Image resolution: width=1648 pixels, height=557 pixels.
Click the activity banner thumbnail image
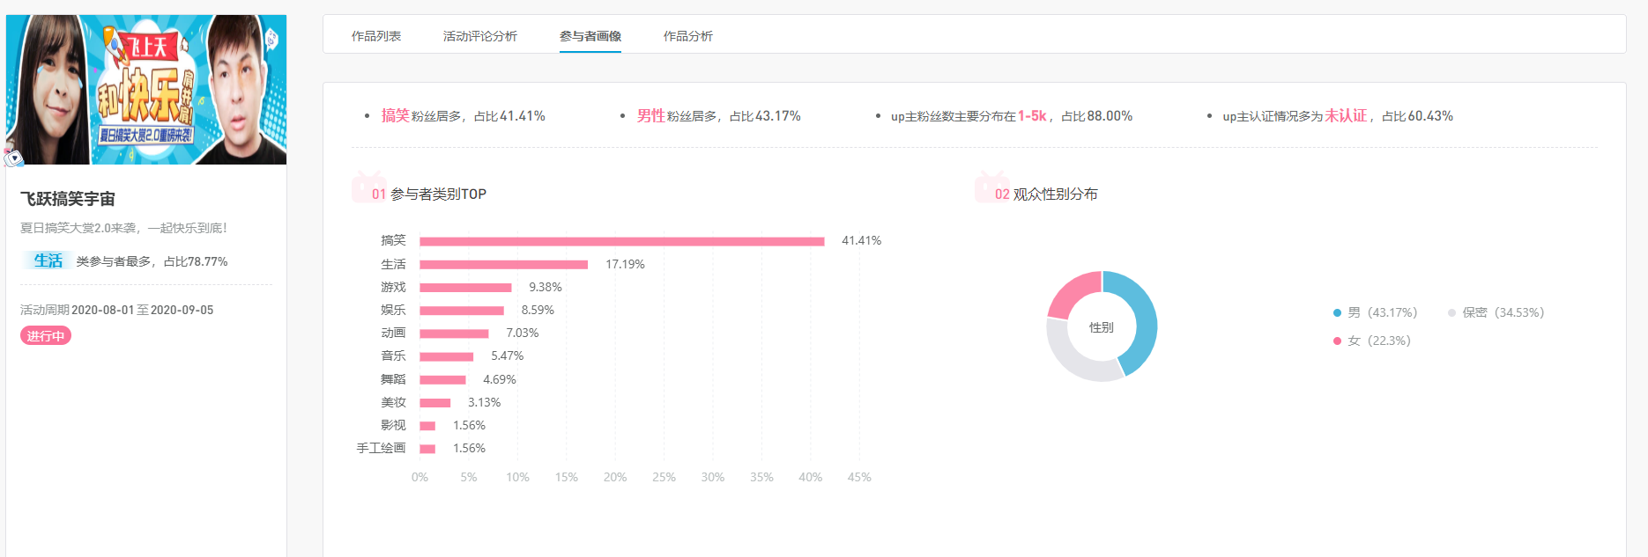(146, 90)
